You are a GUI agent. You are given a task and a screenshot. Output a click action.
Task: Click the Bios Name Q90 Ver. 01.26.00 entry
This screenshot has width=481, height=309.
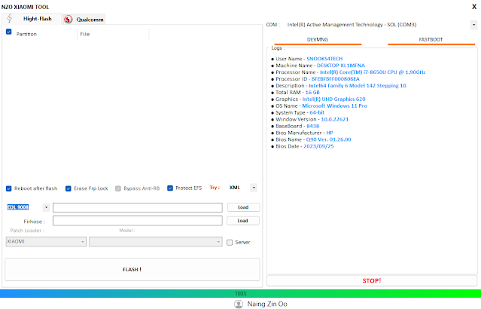pos(311,139)
